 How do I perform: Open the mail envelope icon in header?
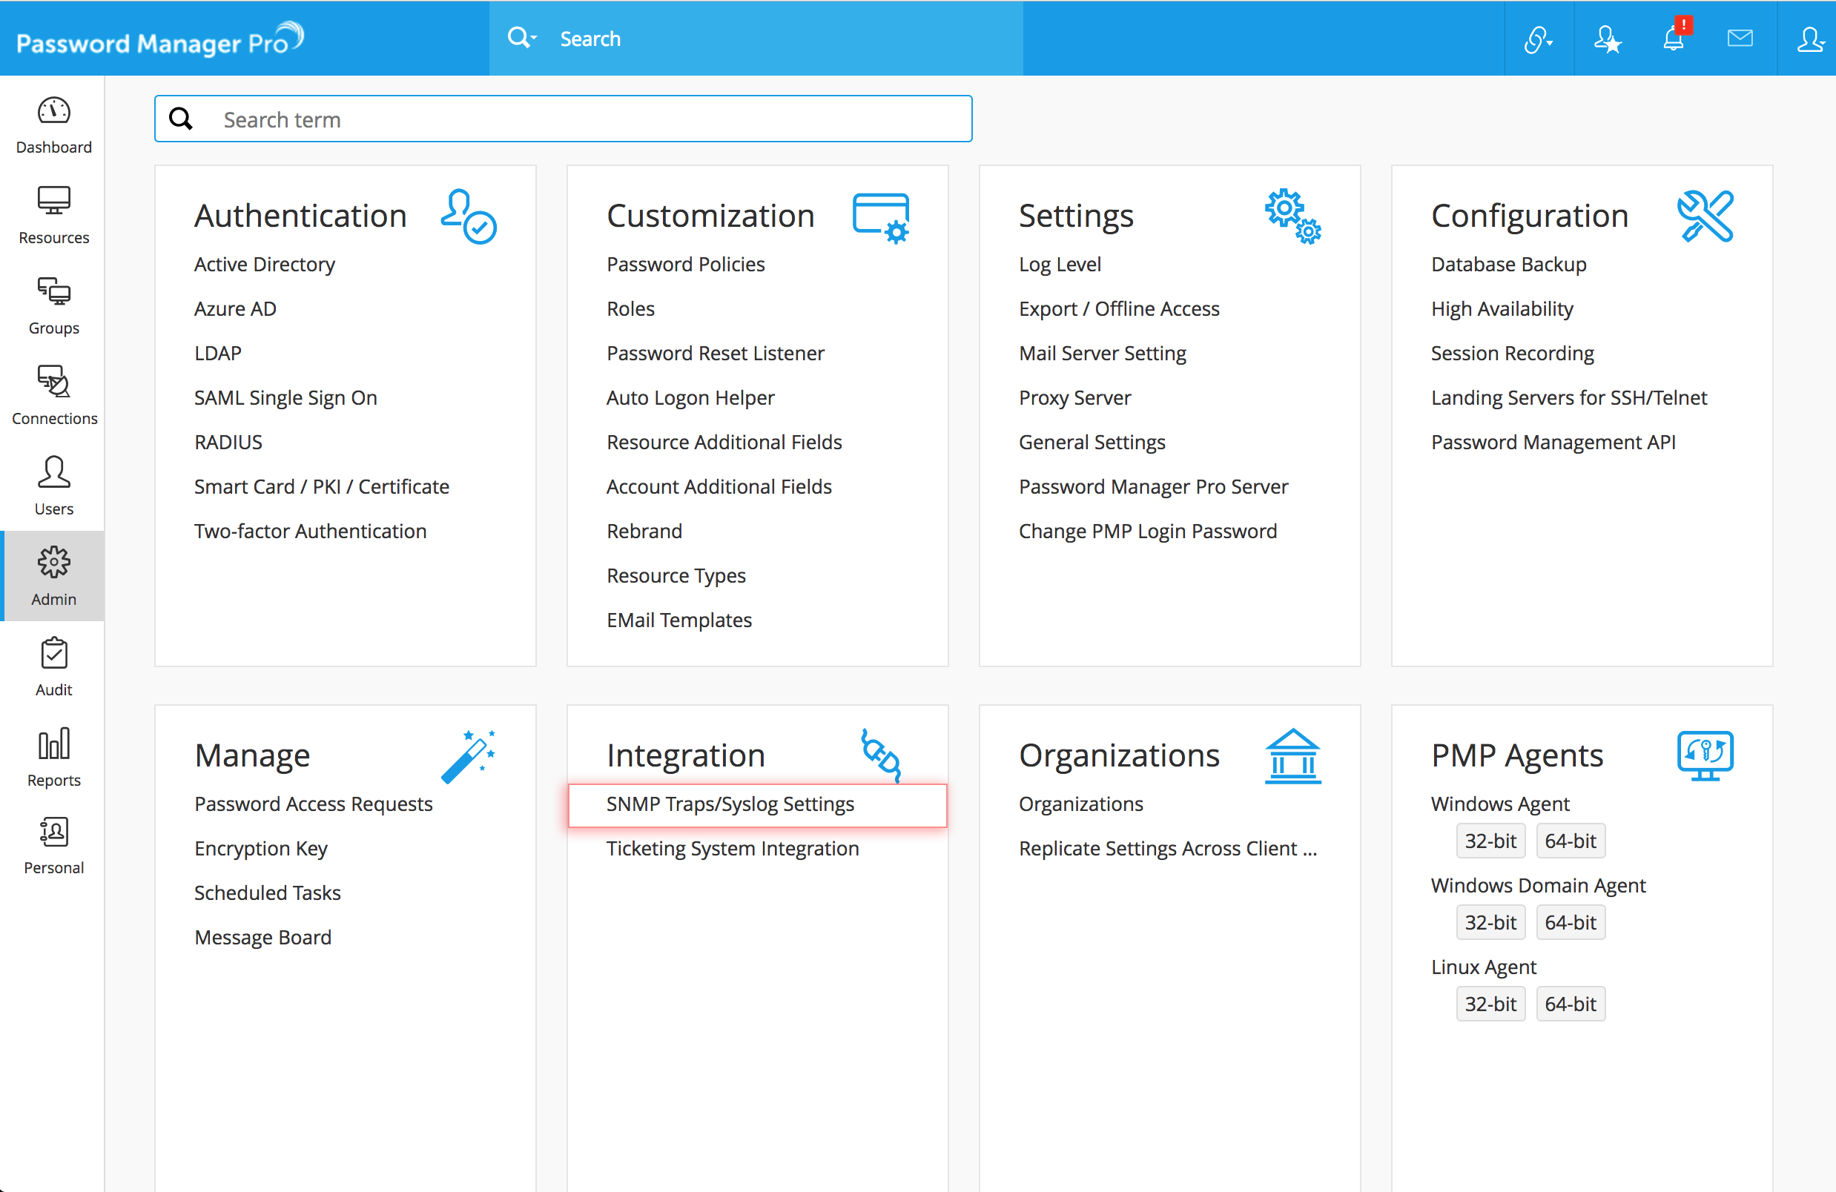click(x=1740, y=39)
